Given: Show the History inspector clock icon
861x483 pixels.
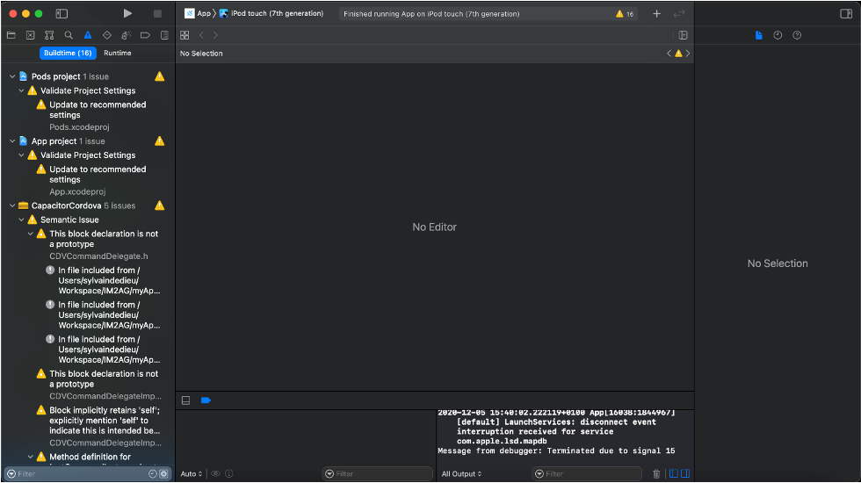Looking at the screenshot, I should click(x=778, y=35).
